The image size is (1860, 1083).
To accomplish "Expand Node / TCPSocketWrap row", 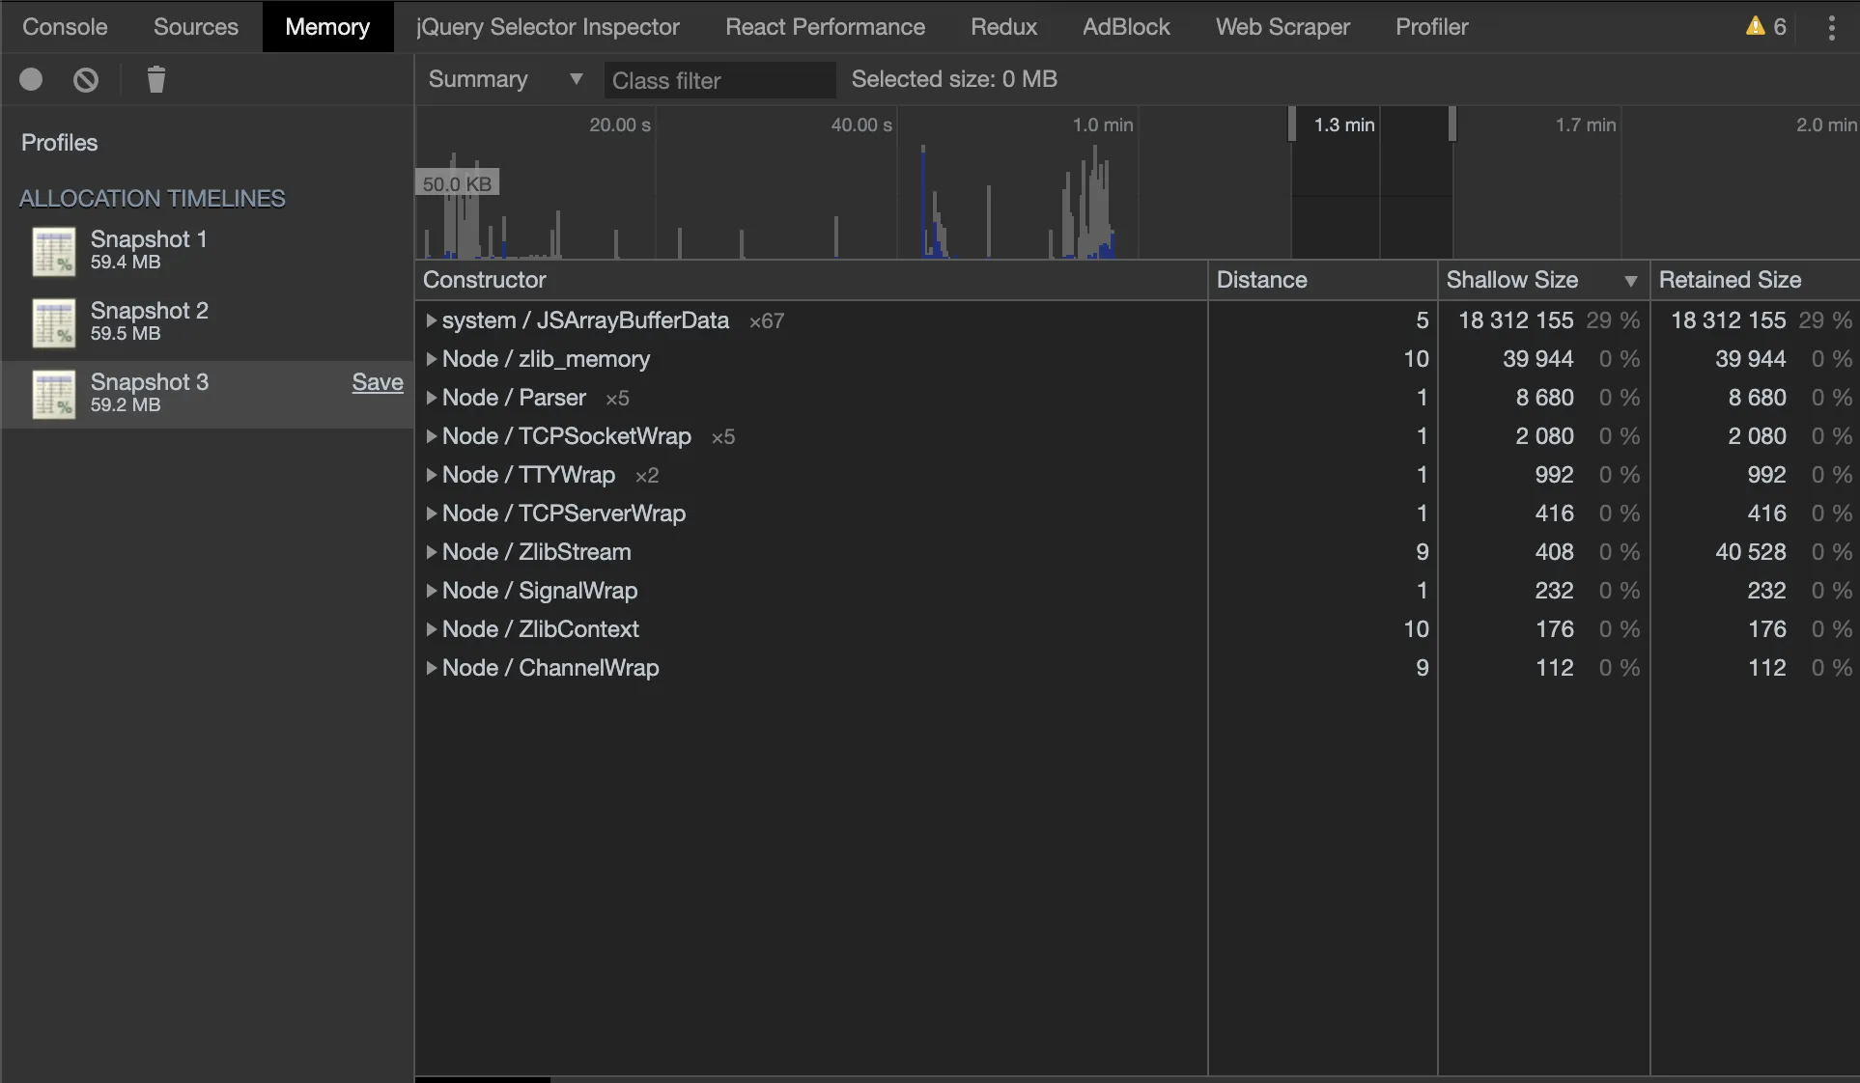I will pos(431,436).
